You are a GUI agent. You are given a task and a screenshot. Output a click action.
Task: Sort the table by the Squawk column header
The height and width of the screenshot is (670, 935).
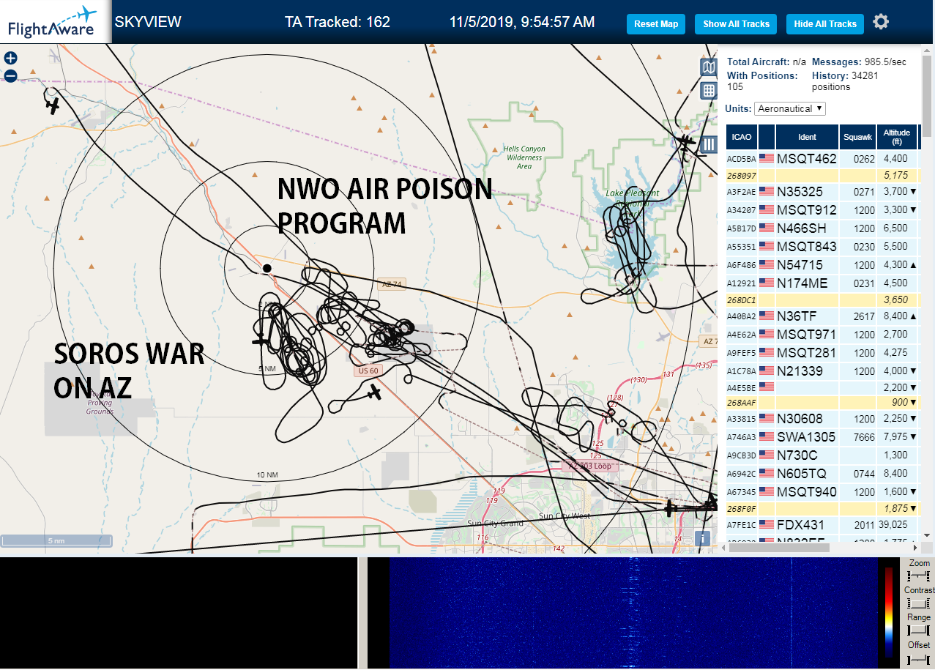pos(857,137)
